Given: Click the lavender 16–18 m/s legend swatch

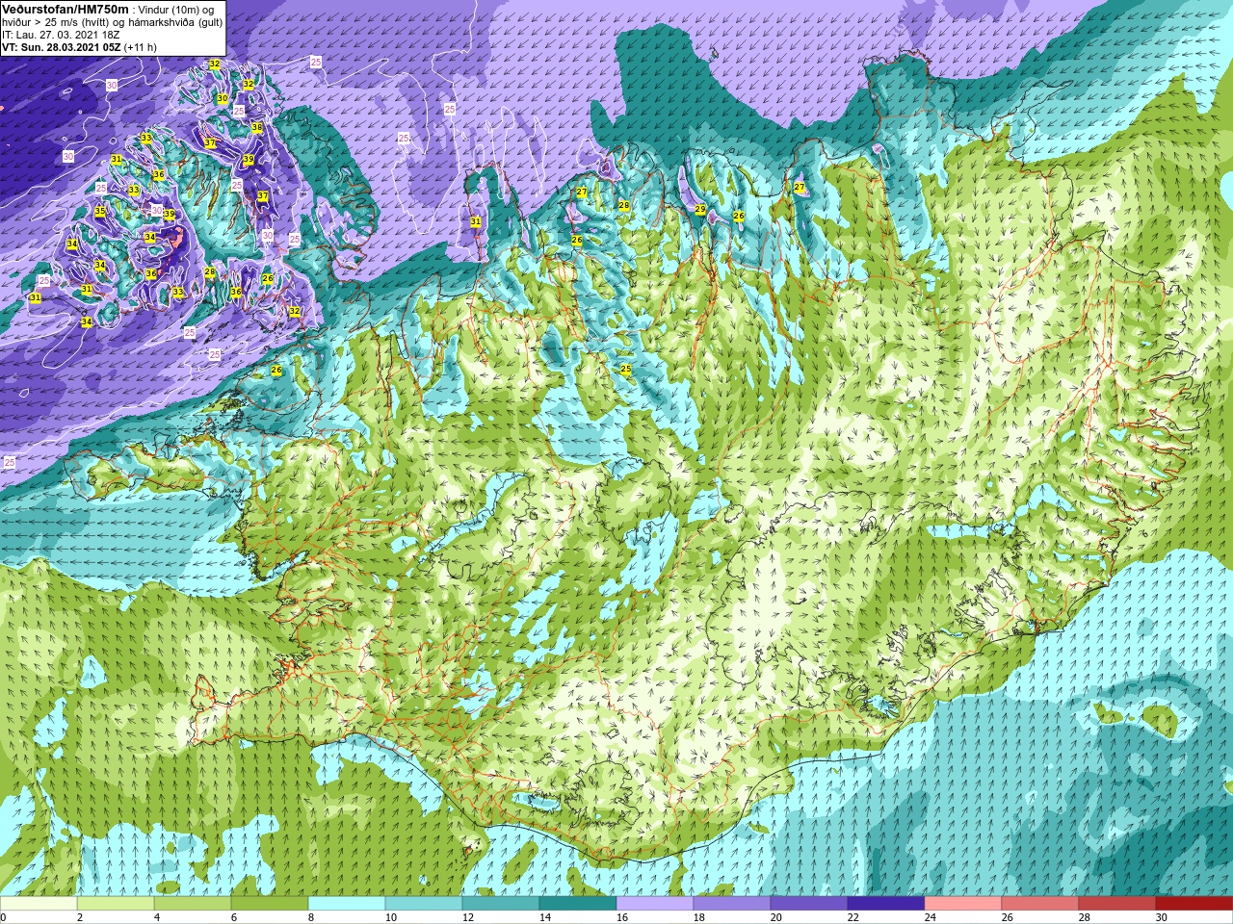Looking at the screenshot, I should pos(655,904).
